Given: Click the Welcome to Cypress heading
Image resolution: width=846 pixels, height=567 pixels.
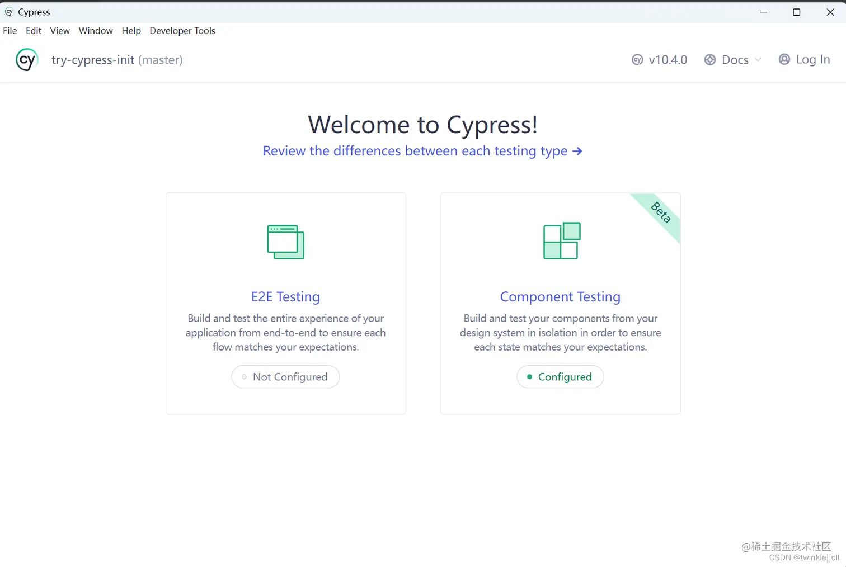Looking at the screenshot, I should [x=422, y=124].
